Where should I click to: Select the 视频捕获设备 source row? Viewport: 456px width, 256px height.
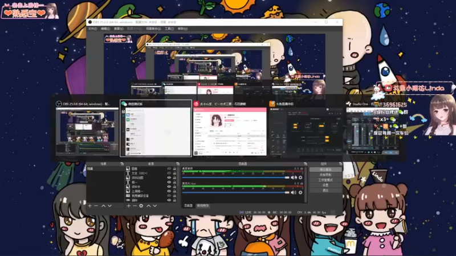pos(152,196)
